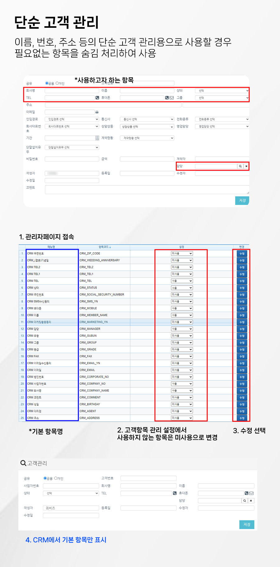280x567 pixels.
Task: Click the phone icon beside the lower form's 휴대폰 field
Action: [247, 493]
